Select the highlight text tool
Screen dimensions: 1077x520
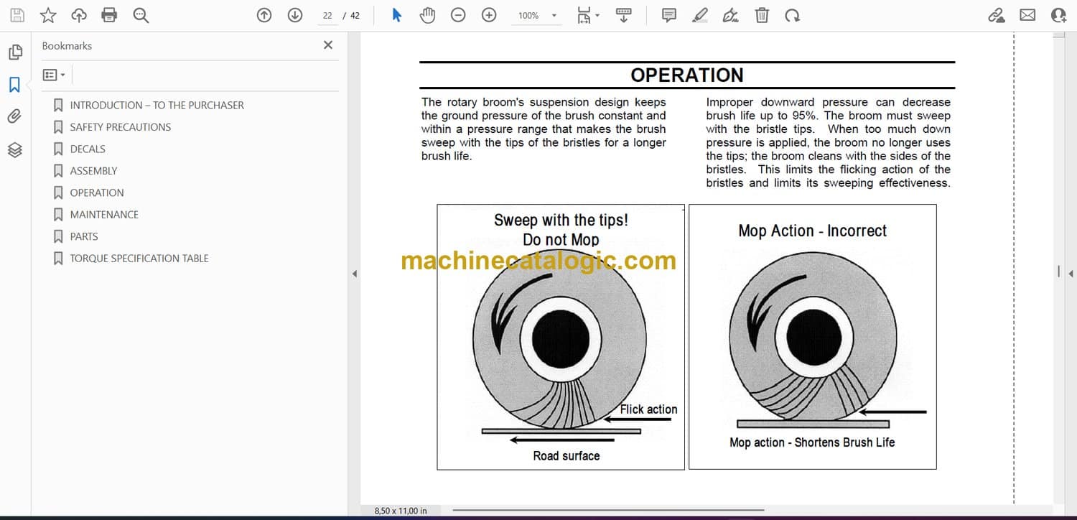pyautogui.click(x=700, y=15)
